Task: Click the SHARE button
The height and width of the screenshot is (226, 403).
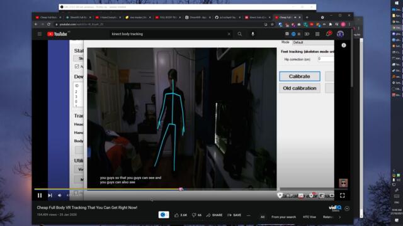Action: point(214,215)
